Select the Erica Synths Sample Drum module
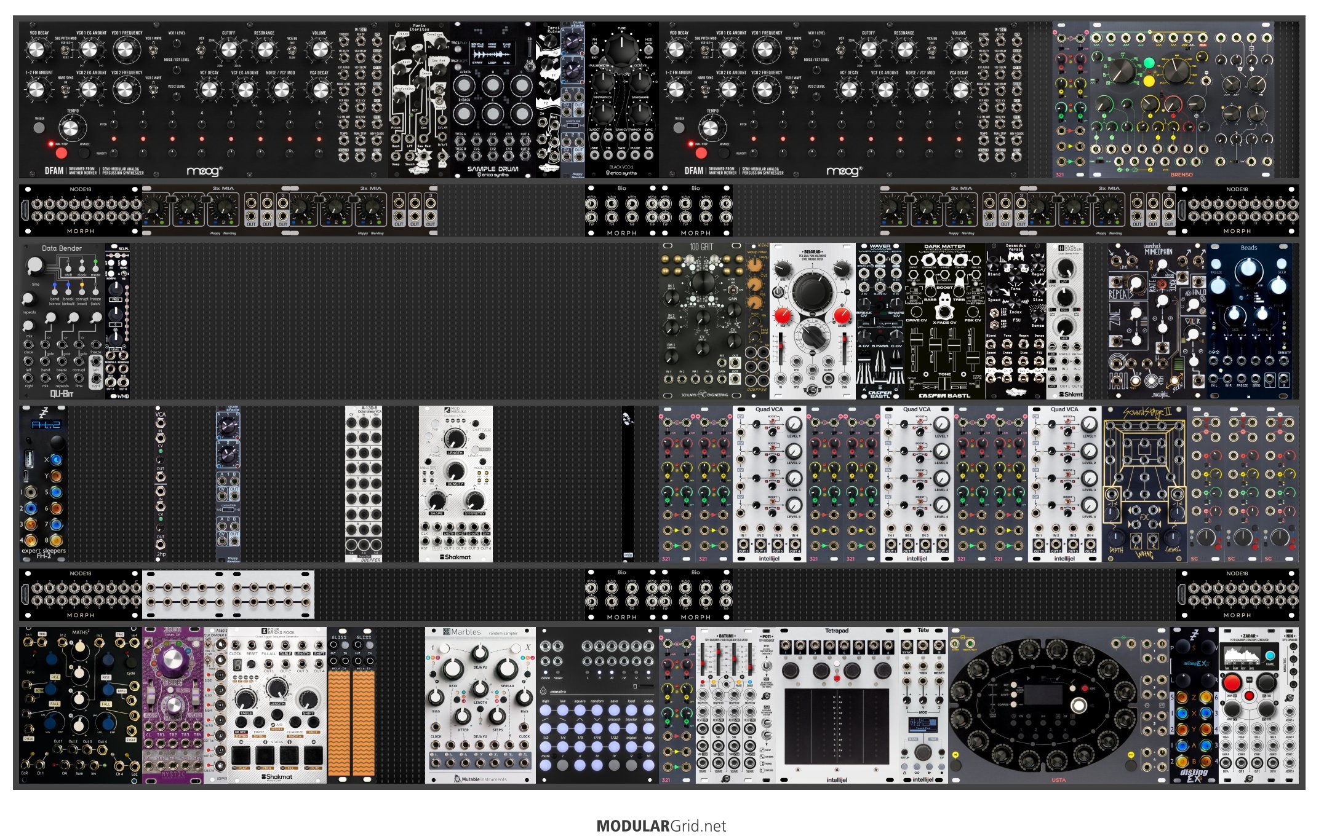The width and height of the screenshot is (1324, 839). [x=493, y=100]
